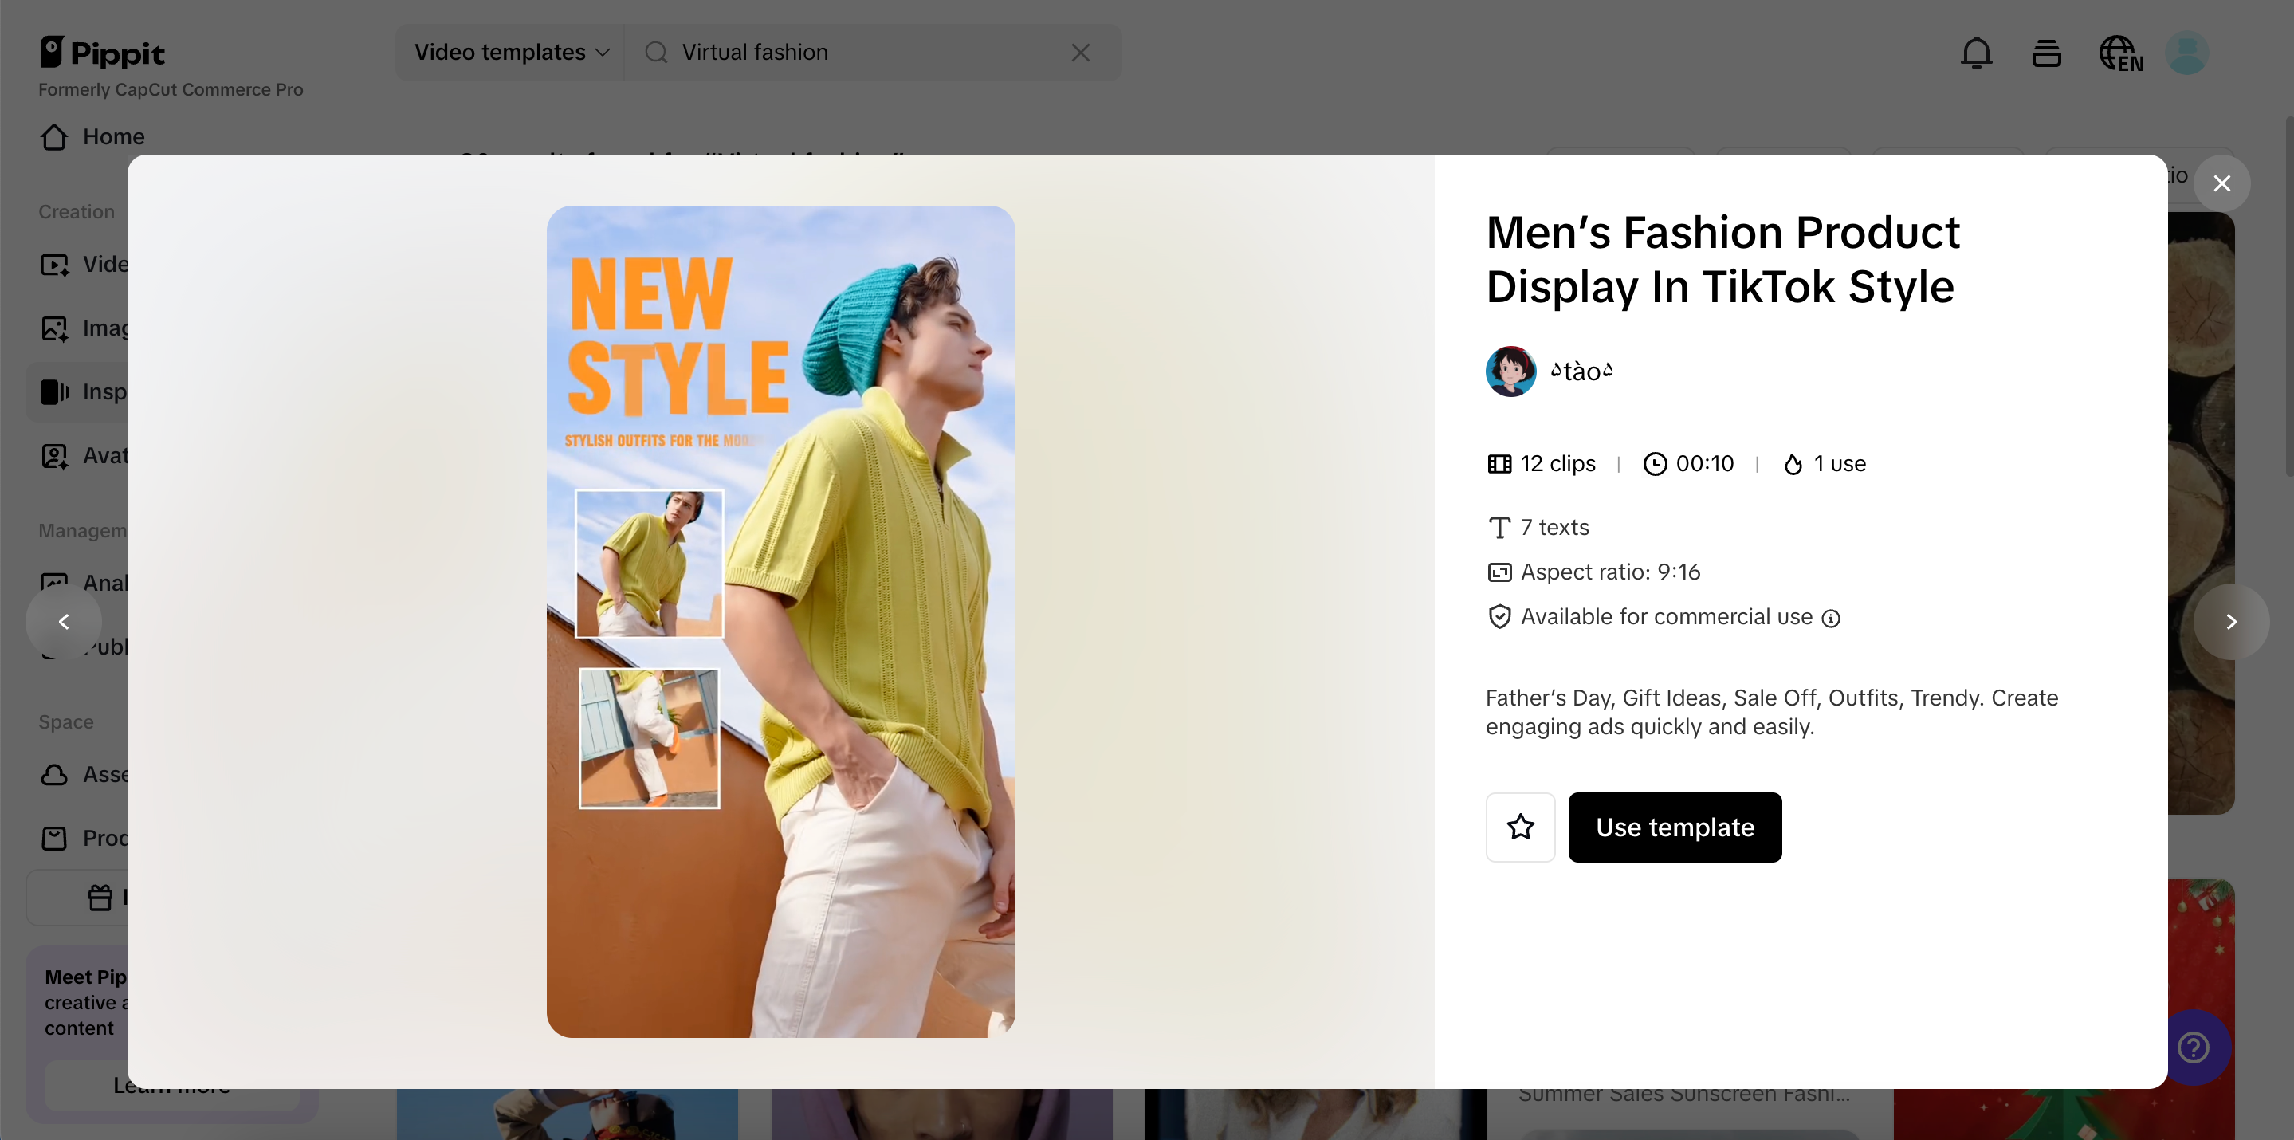Click the Use template button
The width and height of the screenshot is (2294, 1140).
click(1675, 827)
